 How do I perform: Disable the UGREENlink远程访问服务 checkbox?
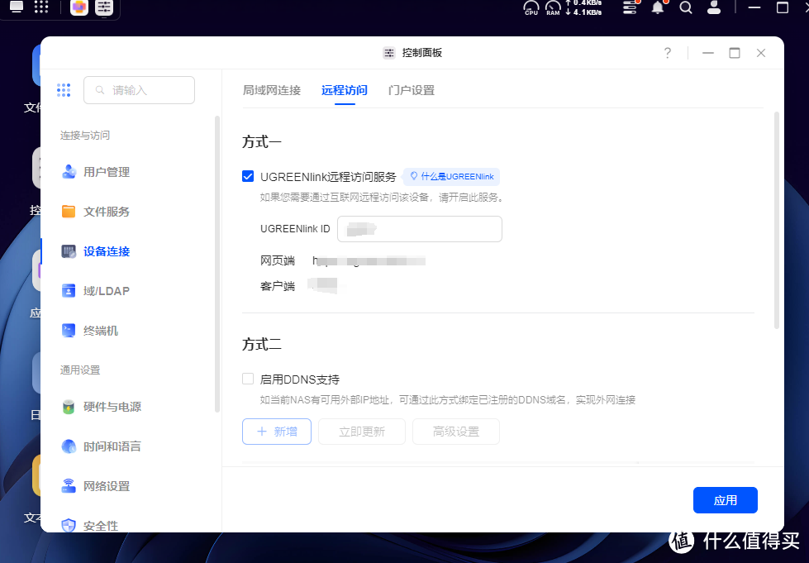pyautogui.click(x=248, y=176)
